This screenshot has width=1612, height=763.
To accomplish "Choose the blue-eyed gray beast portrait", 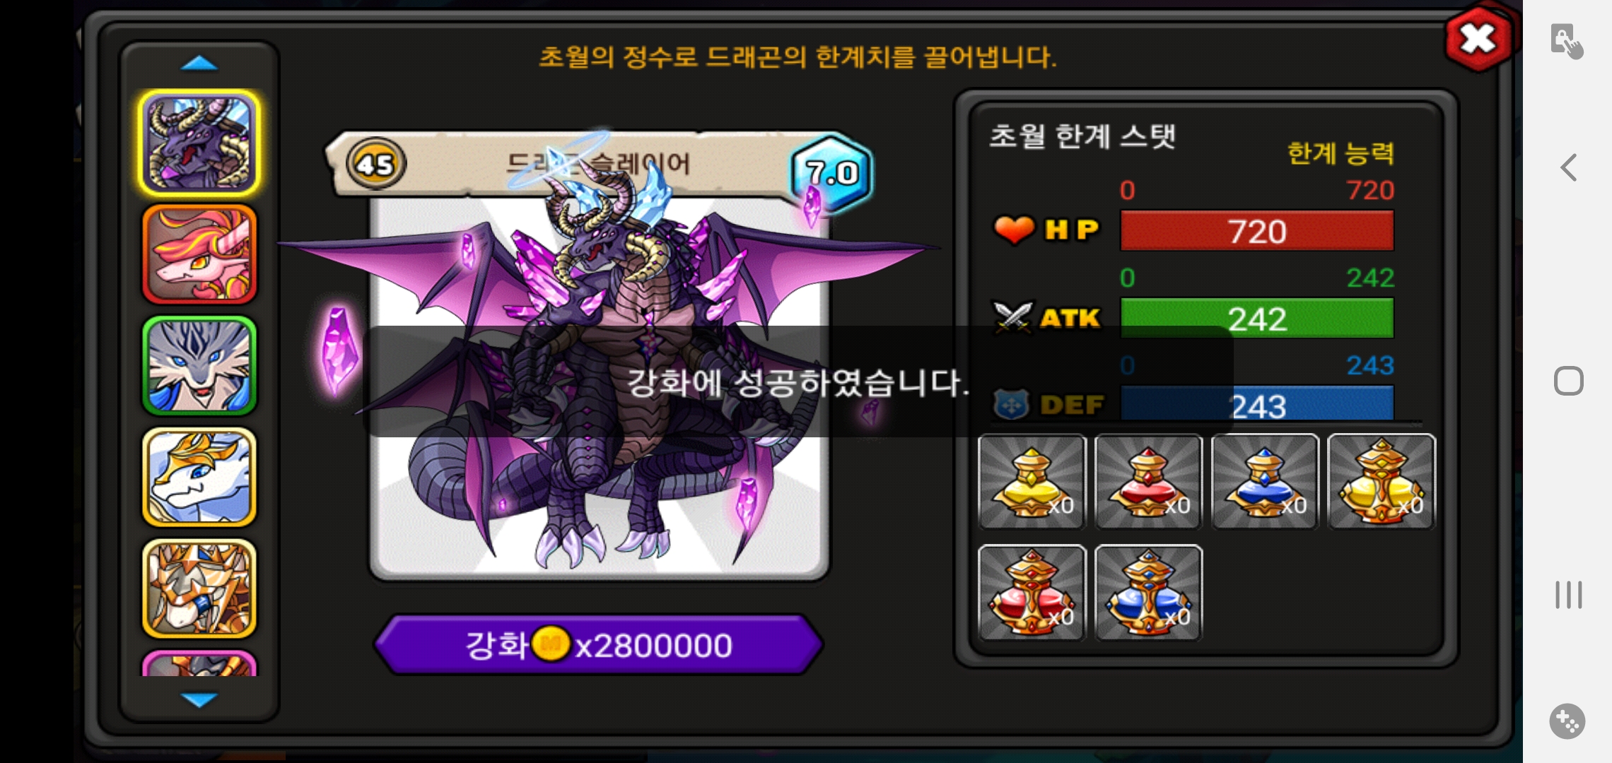I will point(199,365).
